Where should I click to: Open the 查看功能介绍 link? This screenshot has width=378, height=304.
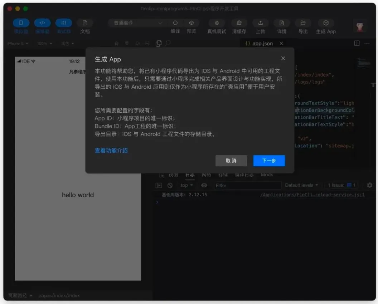click(111, 151)
